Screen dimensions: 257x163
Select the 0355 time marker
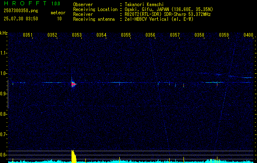point(126,35)
